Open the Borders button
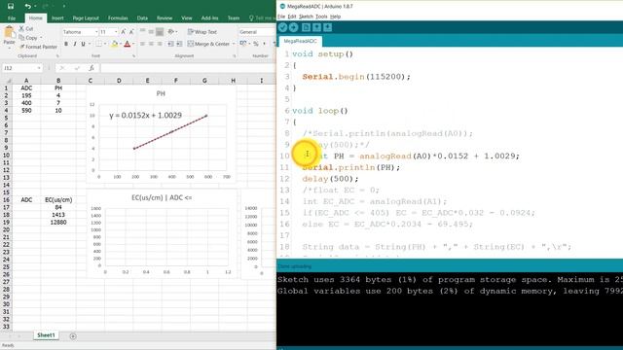The image size is (623, 350). [x=98, y=44]
